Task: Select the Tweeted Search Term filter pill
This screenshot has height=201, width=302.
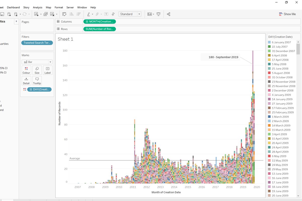Action: [37, 43]
